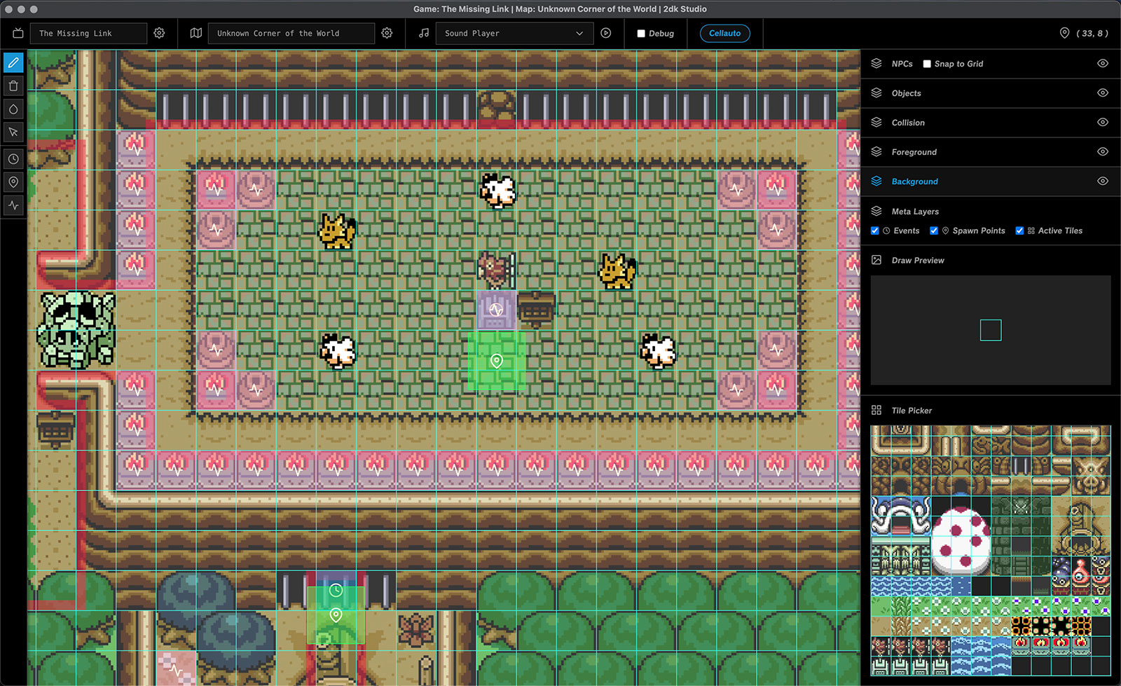Select the spawn point pin tool
This screenshot has height=686, width=1121.
tap(13, 182)
